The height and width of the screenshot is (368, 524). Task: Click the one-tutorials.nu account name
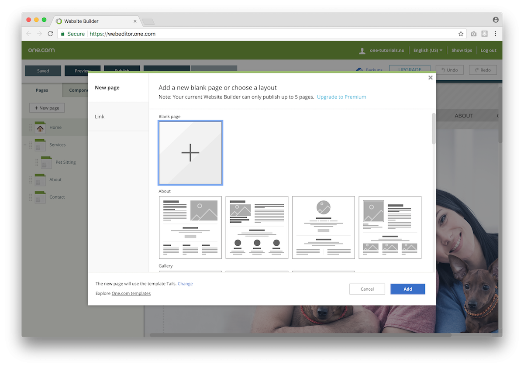click(387, 50)
